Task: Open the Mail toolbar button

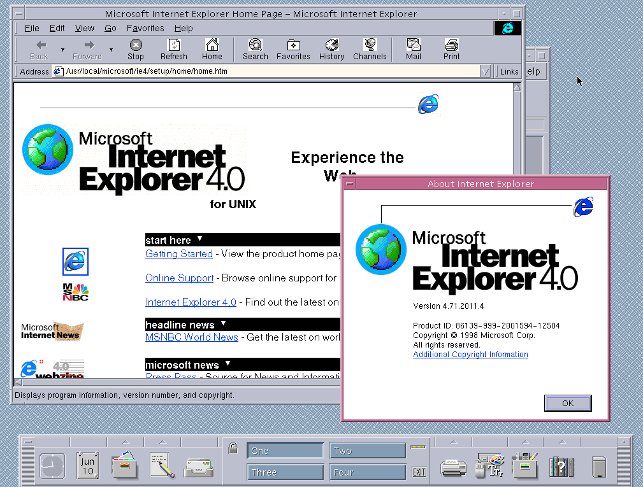Action: pos(414,50)
